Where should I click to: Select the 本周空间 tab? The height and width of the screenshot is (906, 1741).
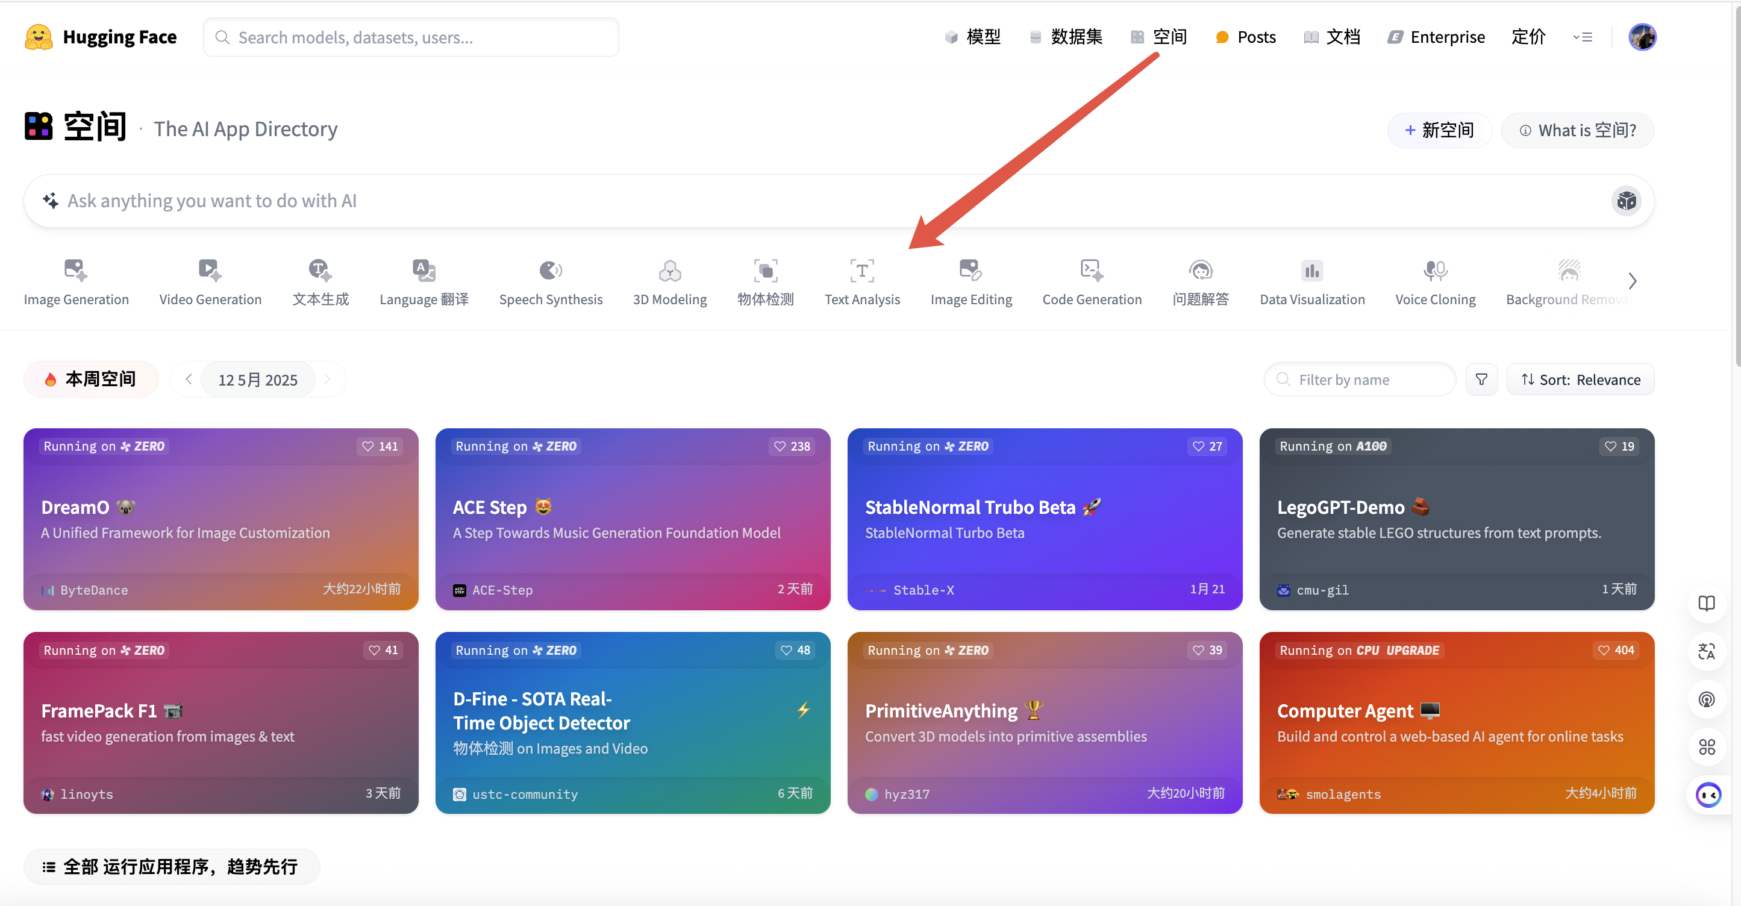pos(91,380)
